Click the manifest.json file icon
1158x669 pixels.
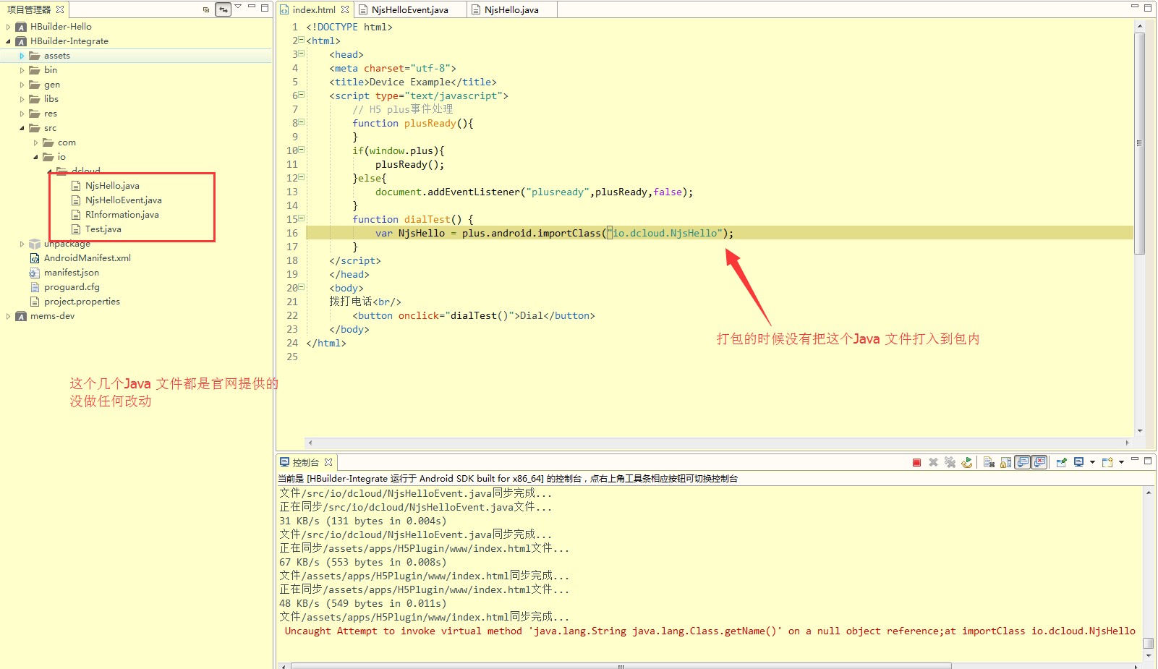(34, 273)
